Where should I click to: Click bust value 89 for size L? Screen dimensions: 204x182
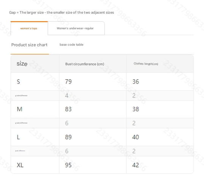[68, 137]
